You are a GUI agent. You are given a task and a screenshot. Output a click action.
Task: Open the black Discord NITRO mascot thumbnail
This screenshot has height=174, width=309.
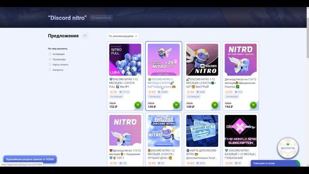pyautogui.click(x=202, y=59)
